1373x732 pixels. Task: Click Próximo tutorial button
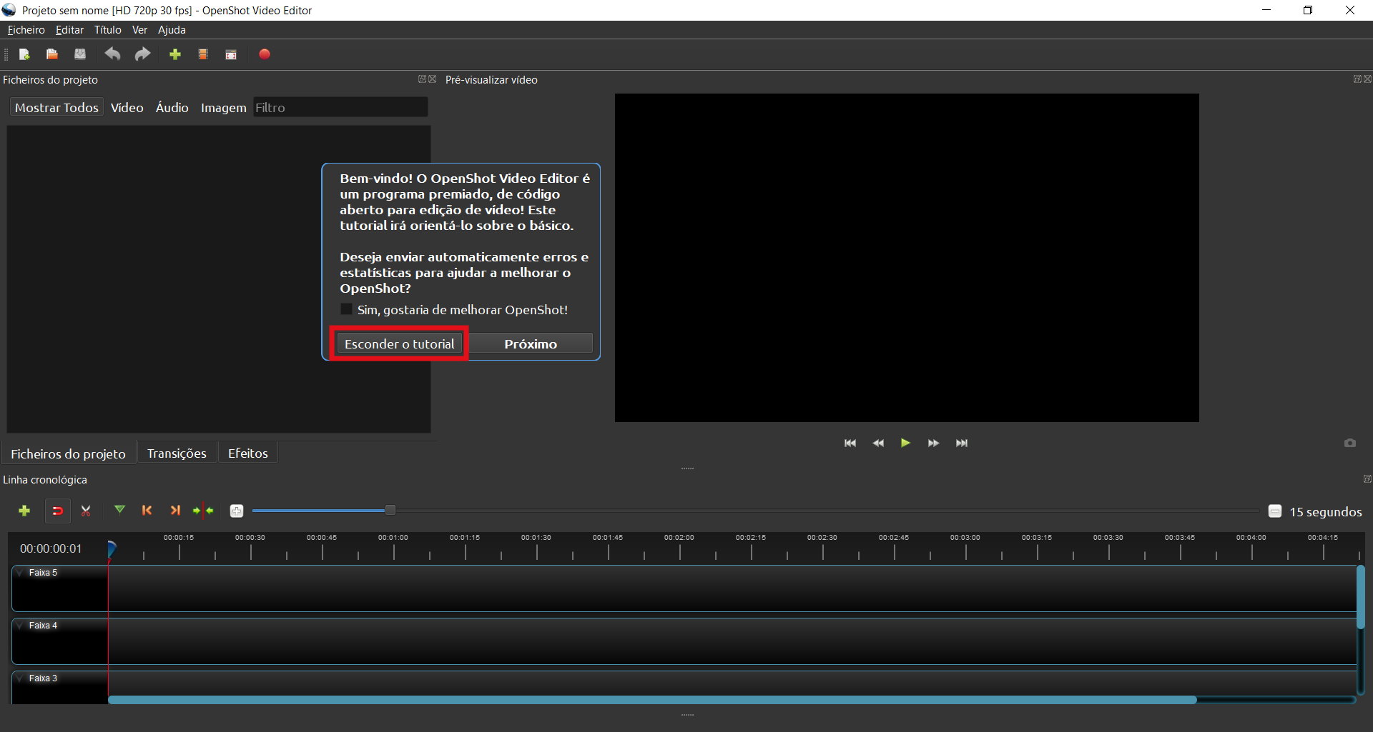[531, 344]
